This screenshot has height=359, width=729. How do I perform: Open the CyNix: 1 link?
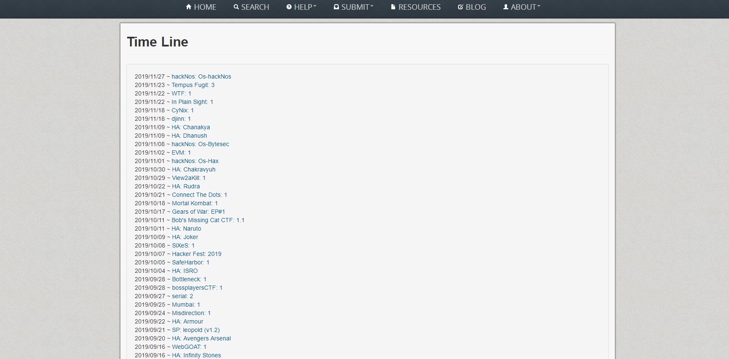tap(183, 110)
